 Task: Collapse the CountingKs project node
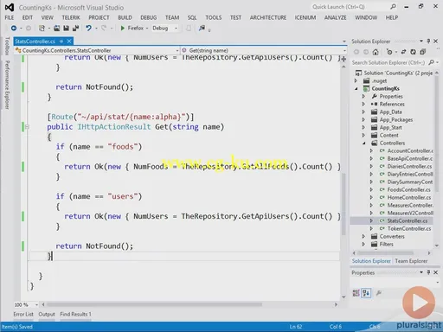coord(356,89)
